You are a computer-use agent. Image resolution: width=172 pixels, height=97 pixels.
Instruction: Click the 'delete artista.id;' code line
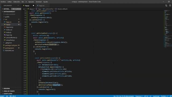tap(41, 36)
